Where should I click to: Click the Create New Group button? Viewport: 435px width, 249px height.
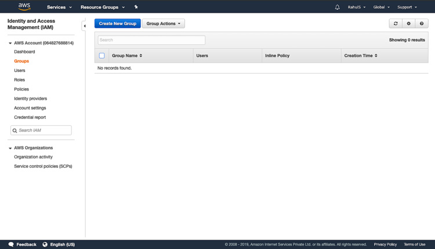(118, 24)
